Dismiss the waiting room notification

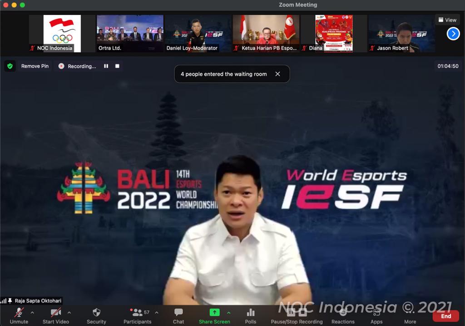[277, 74]
